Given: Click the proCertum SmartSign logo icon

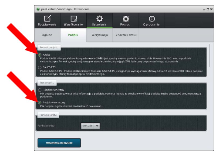Looking at the screenshot, I should (x=38, y=9).
